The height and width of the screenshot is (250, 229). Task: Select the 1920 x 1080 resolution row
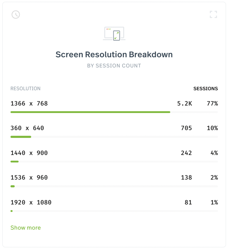(x=114, y=205)
